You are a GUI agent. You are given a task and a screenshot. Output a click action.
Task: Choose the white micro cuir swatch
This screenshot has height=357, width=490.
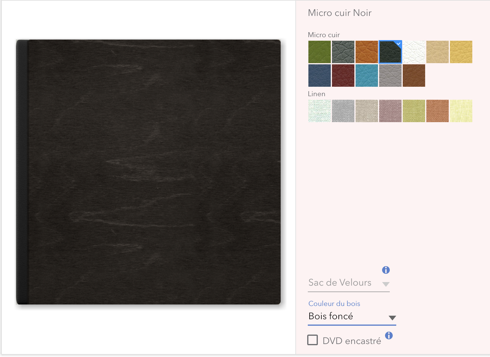(414, 52)
